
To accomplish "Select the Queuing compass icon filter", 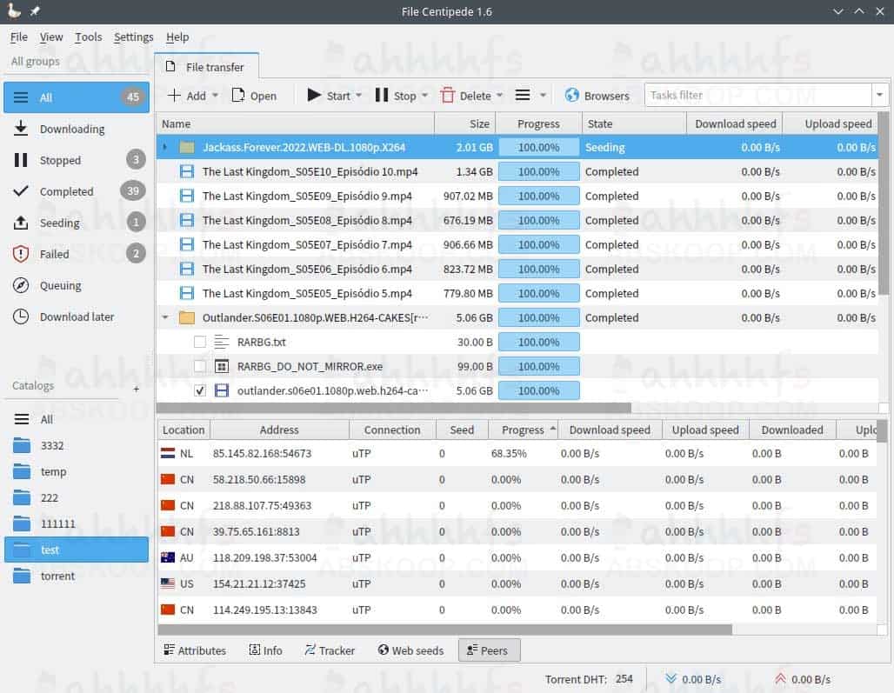I will pos(21,285).
